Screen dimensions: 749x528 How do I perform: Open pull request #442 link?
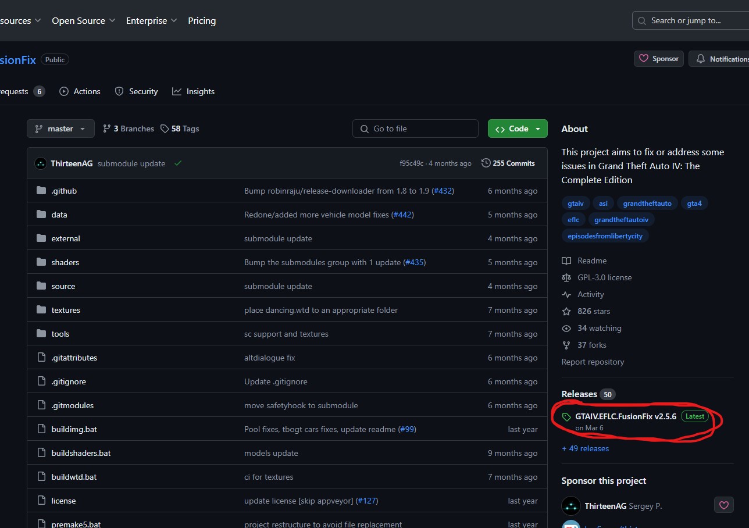tap(403, 215)
